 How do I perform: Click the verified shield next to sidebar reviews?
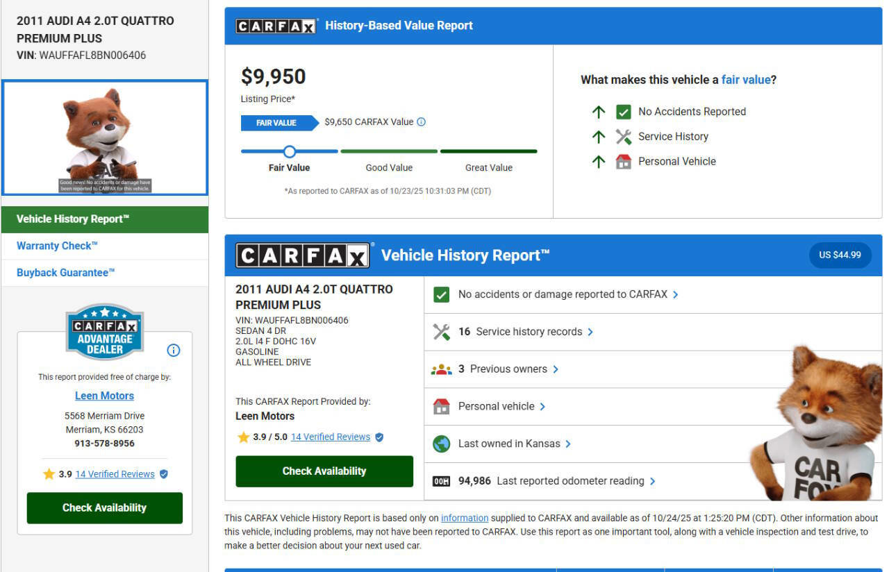[164, 474]
